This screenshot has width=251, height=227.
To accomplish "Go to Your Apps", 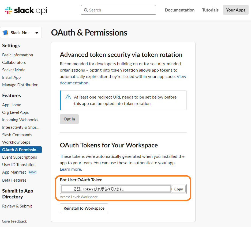I will pyautogui.click(x=235, y=10).
